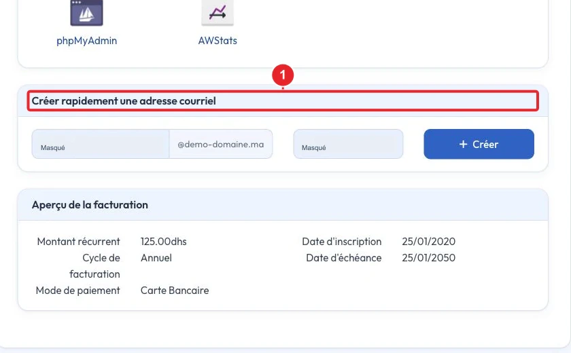Click the @demo-domaine.ma domain suffix
The height and width of the screenshot is (353, 571).
(221, 145)
